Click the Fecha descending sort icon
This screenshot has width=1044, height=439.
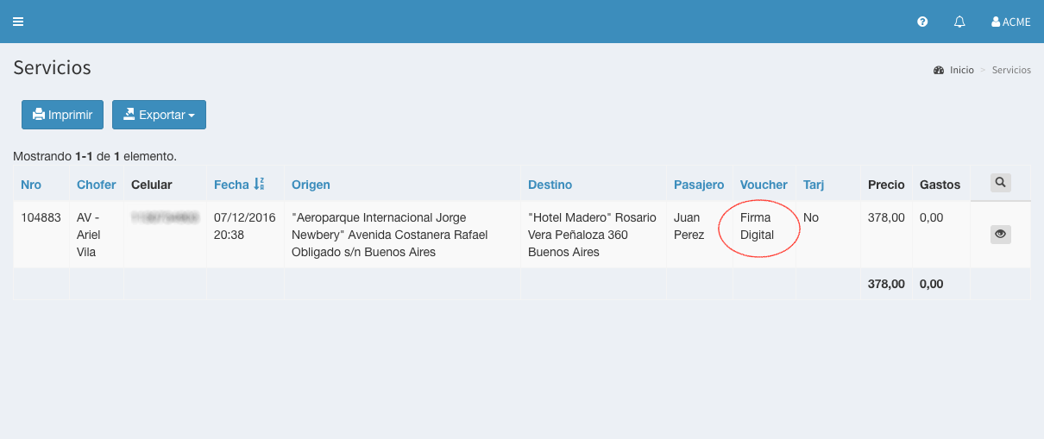(259, 185)
